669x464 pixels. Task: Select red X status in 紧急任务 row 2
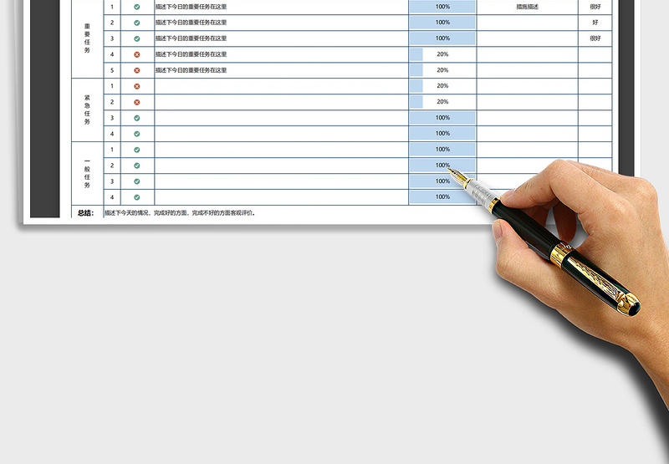[x=137, y=102]
